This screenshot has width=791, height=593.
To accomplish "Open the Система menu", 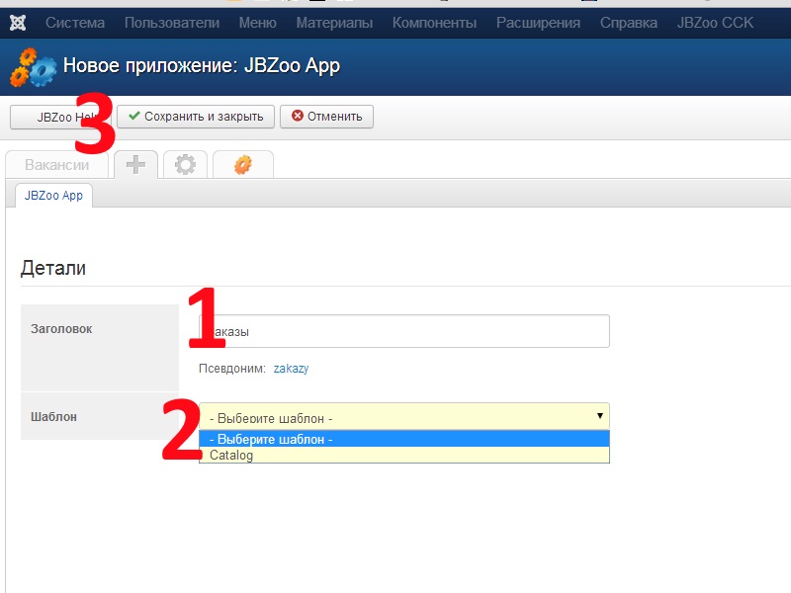I will pos(75,23).
